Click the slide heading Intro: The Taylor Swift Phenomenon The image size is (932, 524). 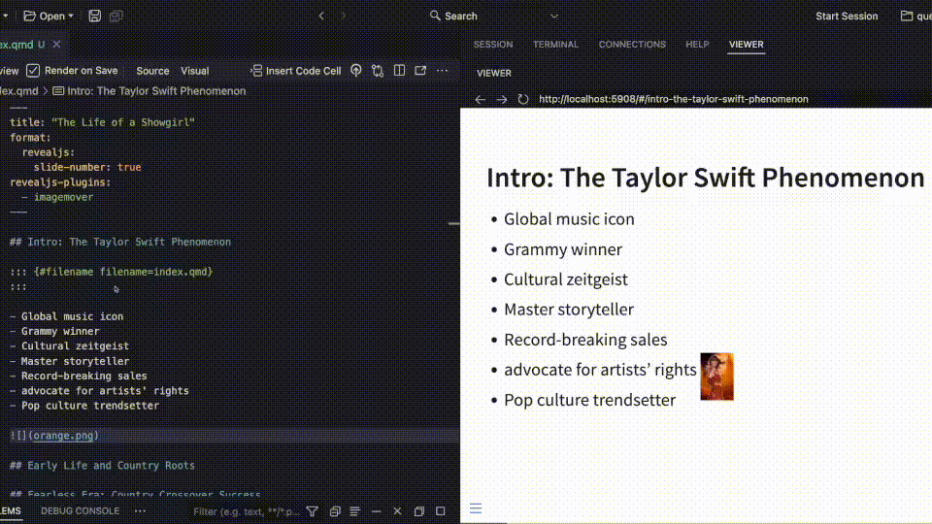(705, 178)
